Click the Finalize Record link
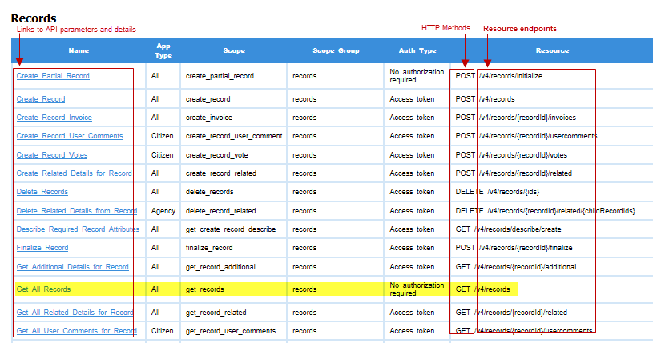This screenshot has height=343, width=653. click(x=42, y=248)
